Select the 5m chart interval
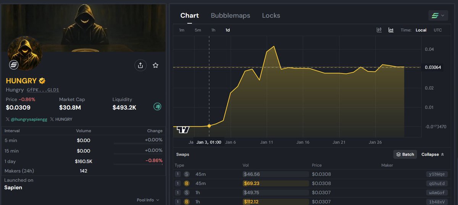The width and height of the screenshot is (458, 205). [x=198, y=30]
